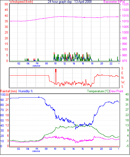Click the sunrise marker under top graph
The height and width of the screenshot is (157, 130).
tap(36, 66)
